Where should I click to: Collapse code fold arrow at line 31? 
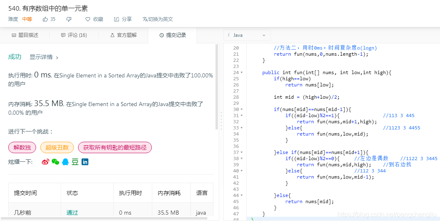pos(242,116)
